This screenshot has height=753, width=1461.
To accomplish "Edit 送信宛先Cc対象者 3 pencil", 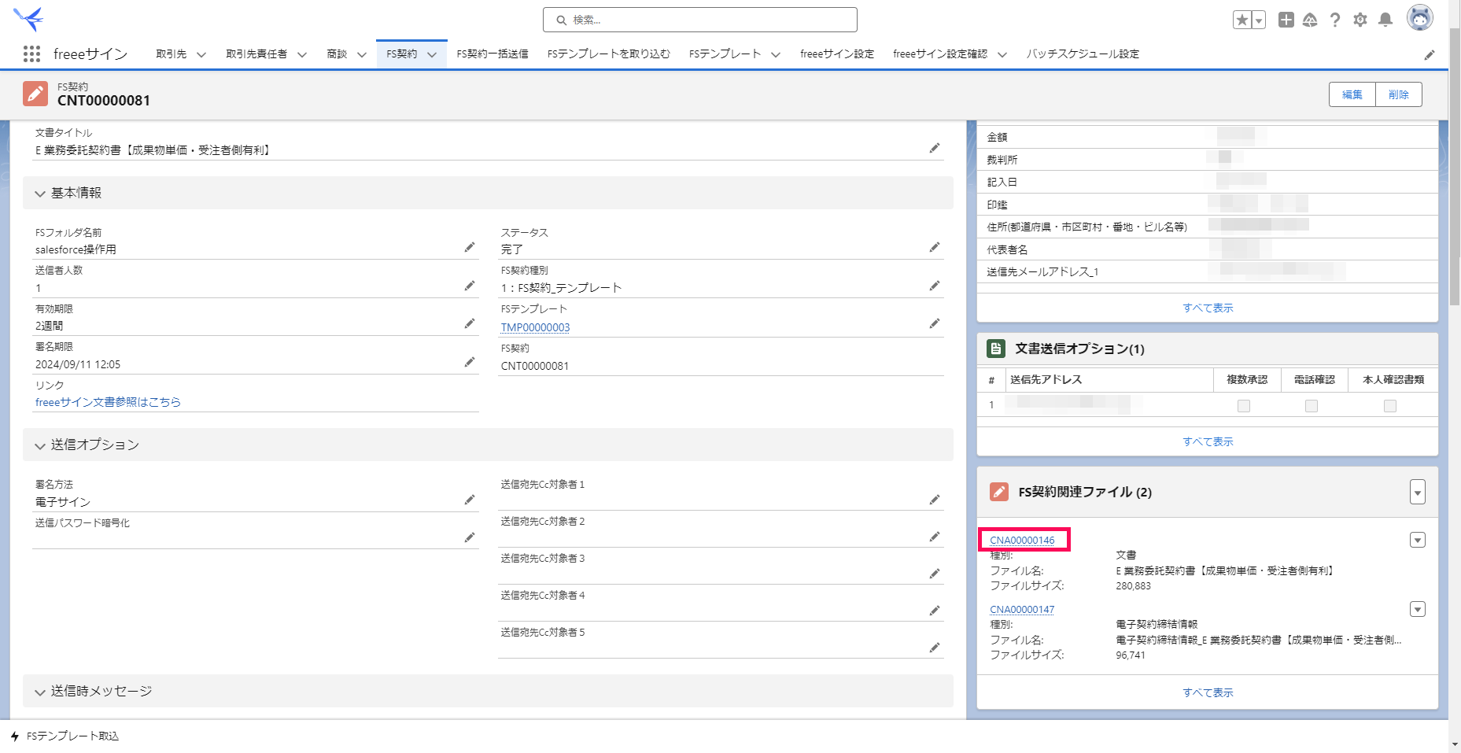I will tap(935, 574).
